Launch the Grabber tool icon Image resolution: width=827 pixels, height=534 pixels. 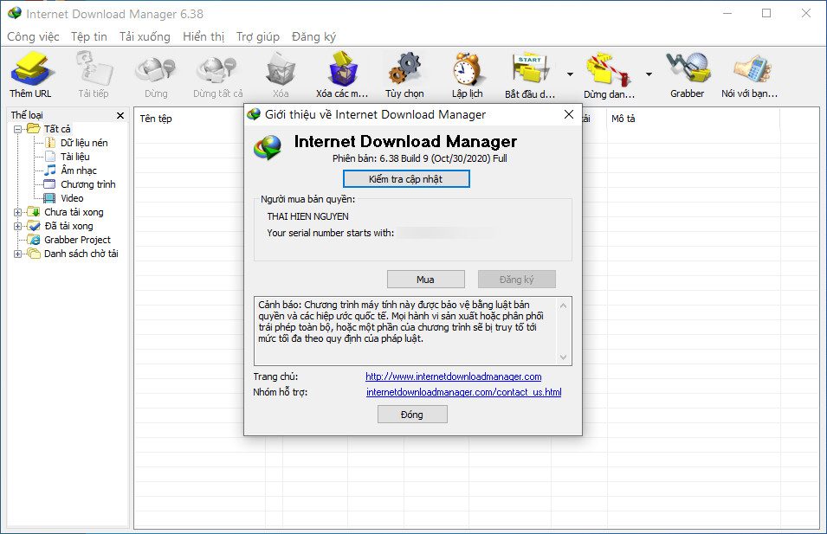pos(688,69)
